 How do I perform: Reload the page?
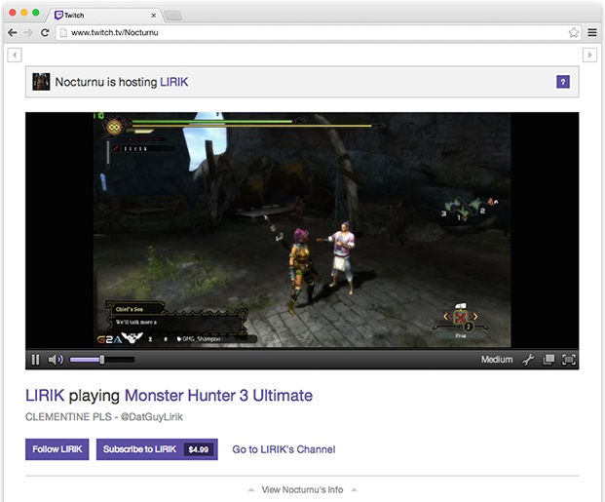45,33
